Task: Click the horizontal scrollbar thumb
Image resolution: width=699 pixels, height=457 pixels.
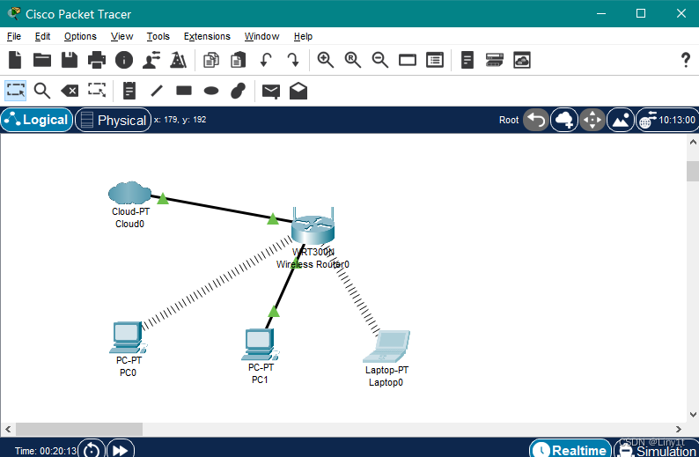Action: 79,430
